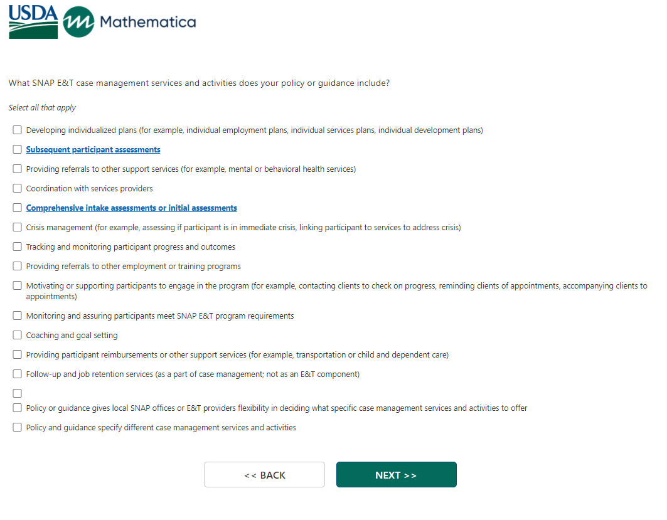Check the Comprehensive intake assessments checkbox
Screen dimensions: 667x520
(18, 208)
